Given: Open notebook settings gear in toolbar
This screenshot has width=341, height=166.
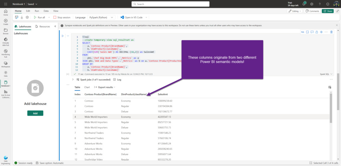Looking at the screenshot, I should coord(27,17).
